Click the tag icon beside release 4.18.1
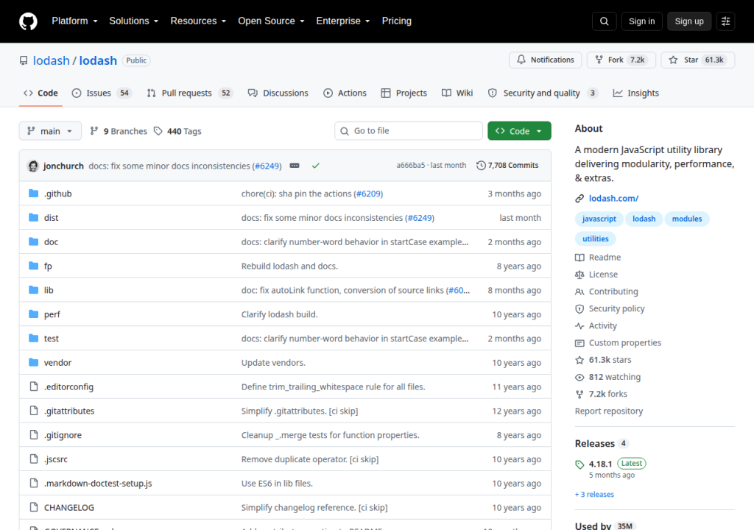 [579, 464]
